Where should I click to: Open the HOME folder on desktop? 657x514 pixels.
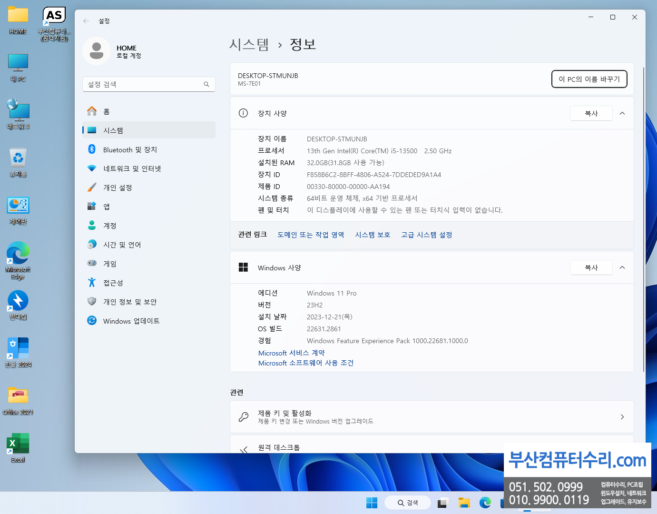pos(18,20)
